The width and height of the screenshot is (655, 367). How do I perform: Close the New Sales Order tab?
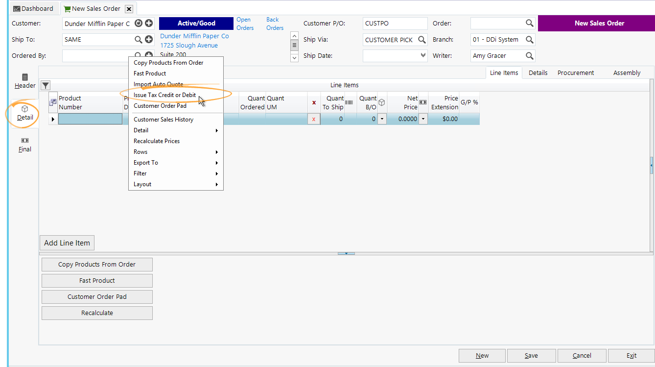(x=129, y=9)
